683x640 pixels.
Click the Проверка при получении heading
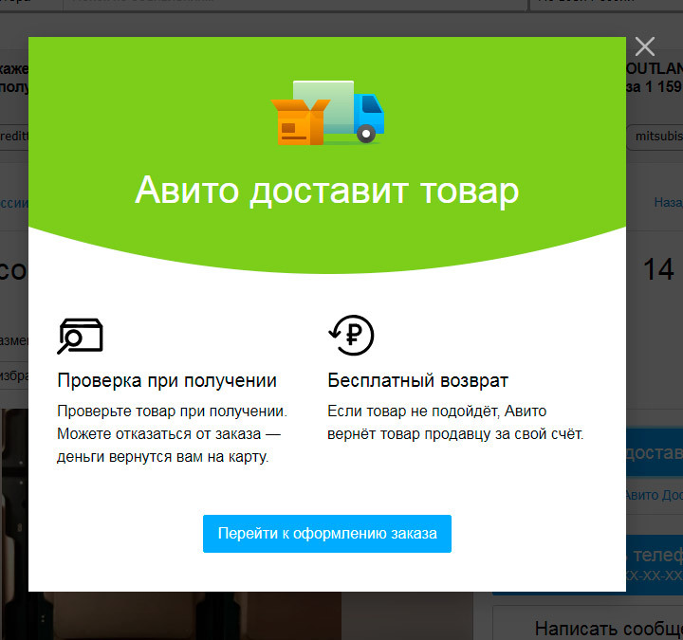click(167, 380)
